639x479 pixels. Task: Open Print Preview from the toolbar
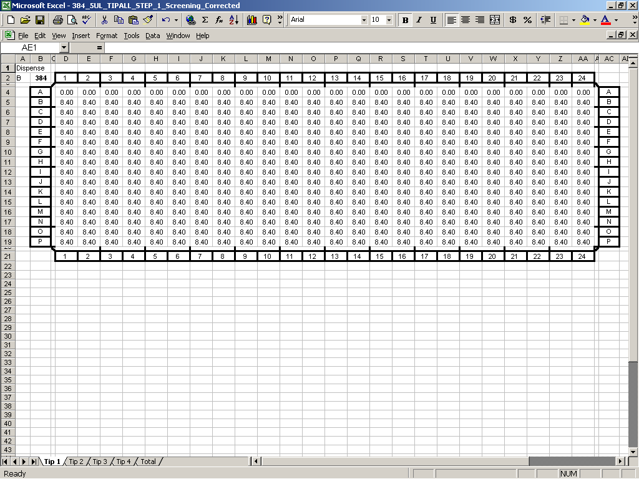tap(72, 20)
